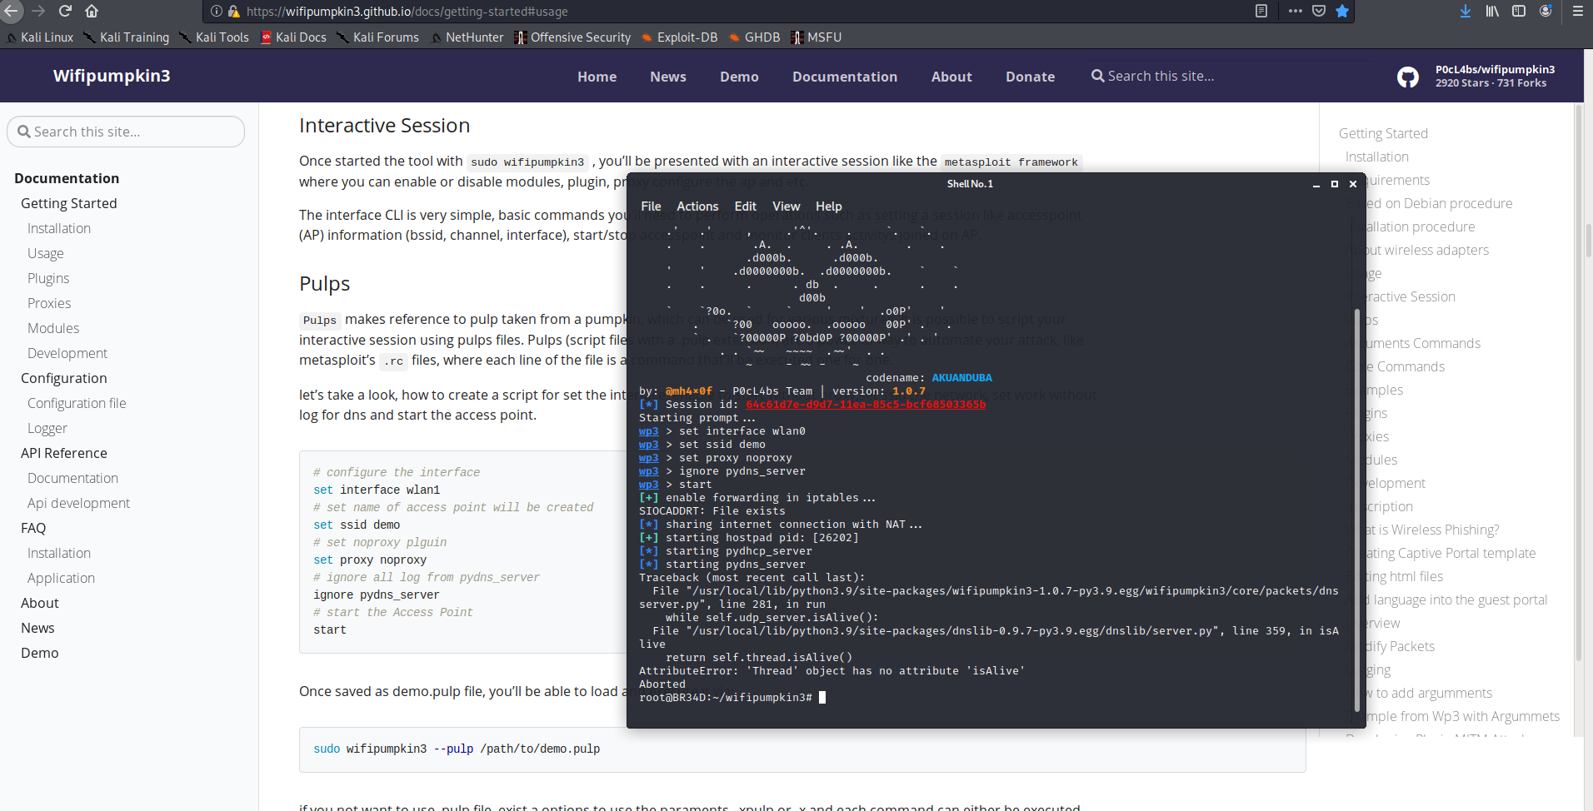1593x811 pixels.
Task: Open Api development in left sidebar
Action: [x=78, y=503]
